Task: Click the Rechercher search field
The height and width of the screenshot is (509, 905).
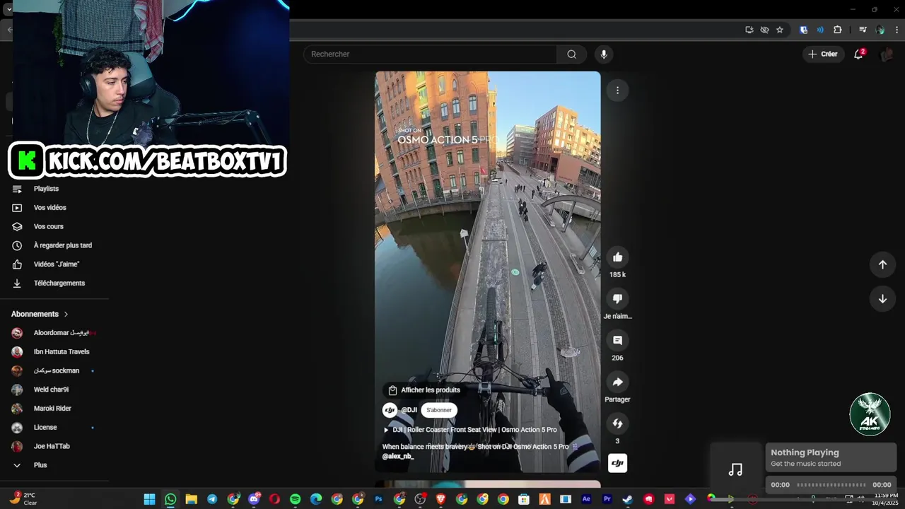Action: (x=431, y=54)
